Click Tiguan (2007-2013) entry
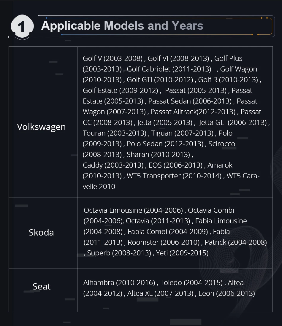The width and height of the screenshot is (282, 326). 182,133
